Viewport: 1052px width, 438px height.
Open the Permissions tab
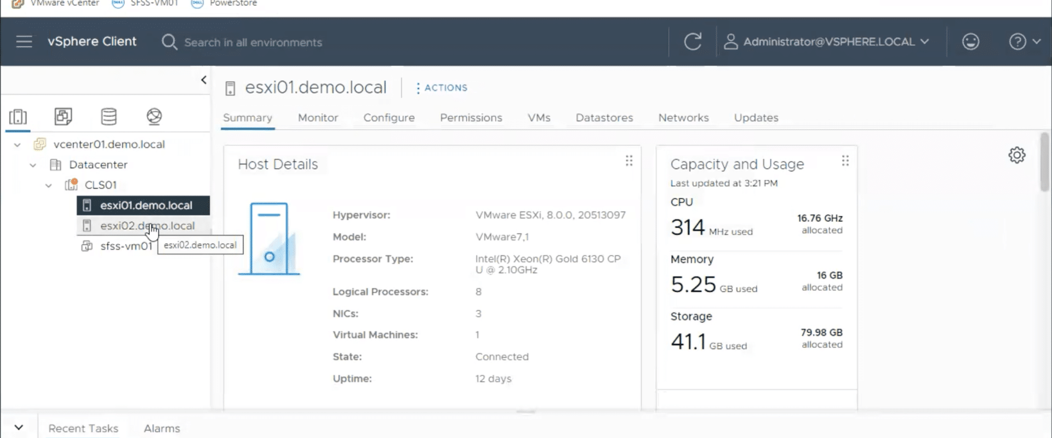click(471, 118)
